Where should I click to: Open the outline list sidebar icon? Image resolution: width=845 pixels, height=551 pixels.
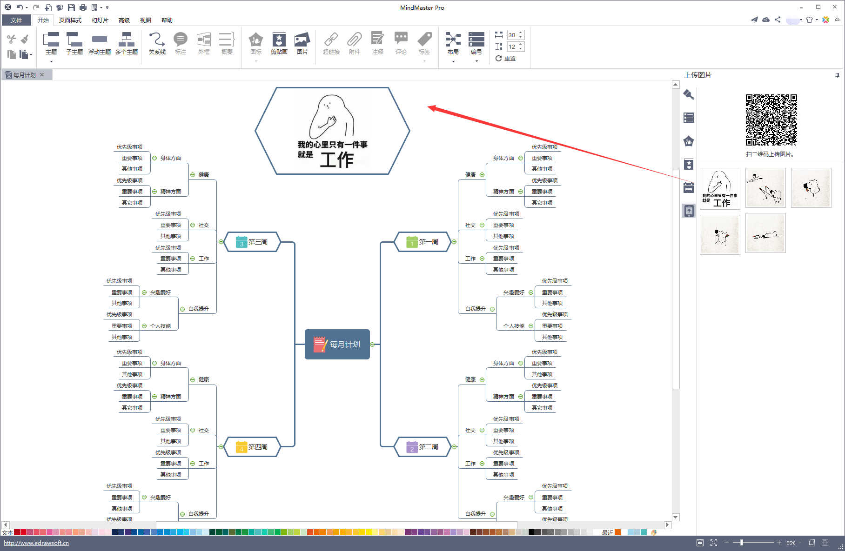(x=689, y=118)
